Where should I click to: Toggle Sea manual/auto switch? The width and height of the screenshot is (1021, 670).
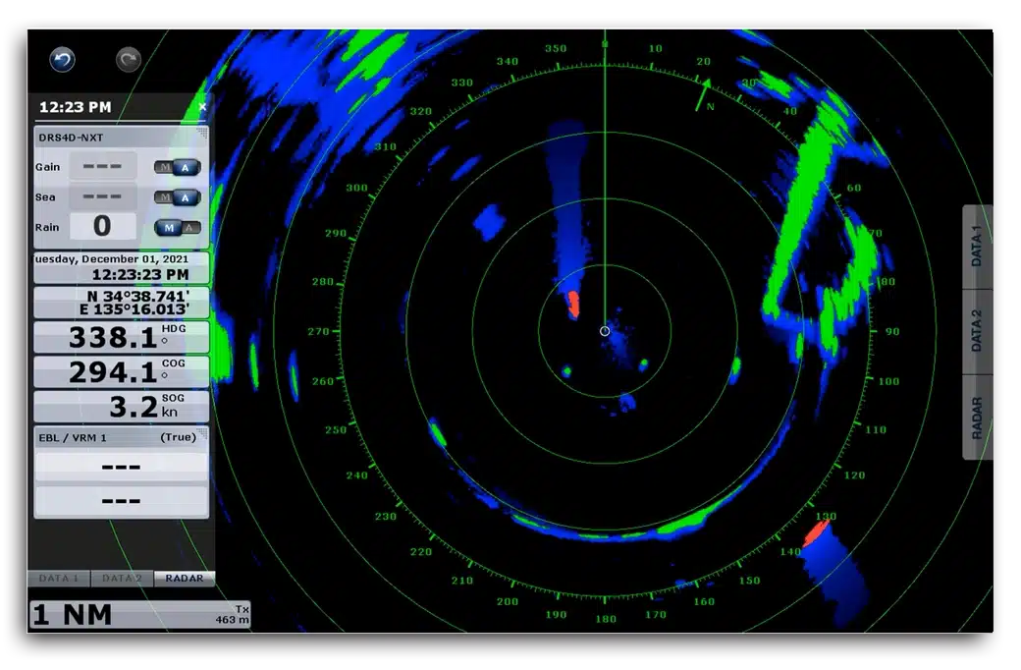click(177, 197)
